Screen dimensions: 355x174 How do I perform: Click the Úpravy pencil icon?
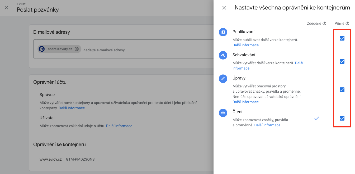point(223,78)
